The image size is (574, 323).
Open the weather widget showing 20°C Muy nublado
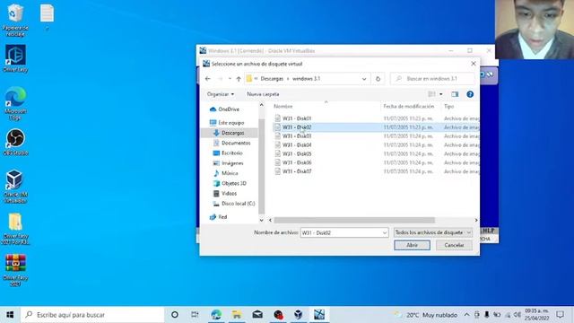[x=426, y=315]
